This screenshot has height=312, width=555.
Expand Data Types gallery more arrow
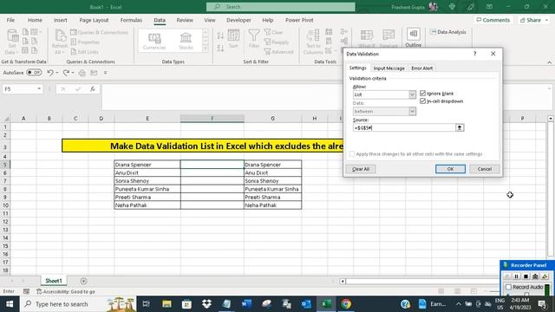click(206, 49)
